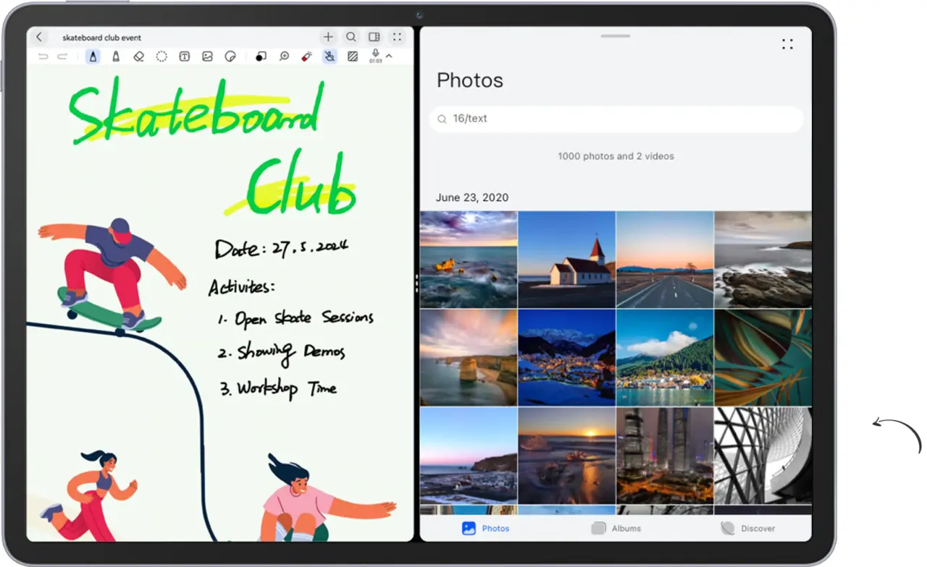Open the sticker tool
The image size is (927, 567).
[x=230, y=56]
